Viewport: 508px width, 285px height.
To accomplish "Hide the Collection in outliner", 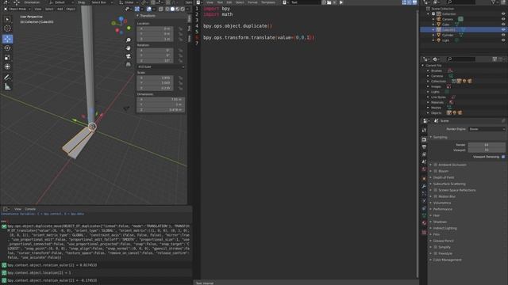I will (x=503, y=14).
